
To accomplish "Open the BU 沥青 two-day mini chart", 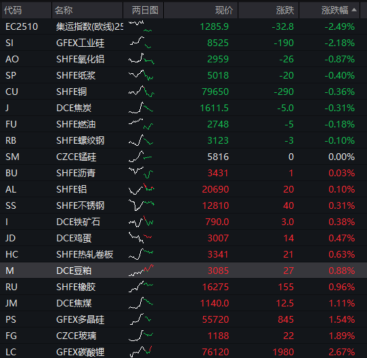I will click(x=141, y=173).
